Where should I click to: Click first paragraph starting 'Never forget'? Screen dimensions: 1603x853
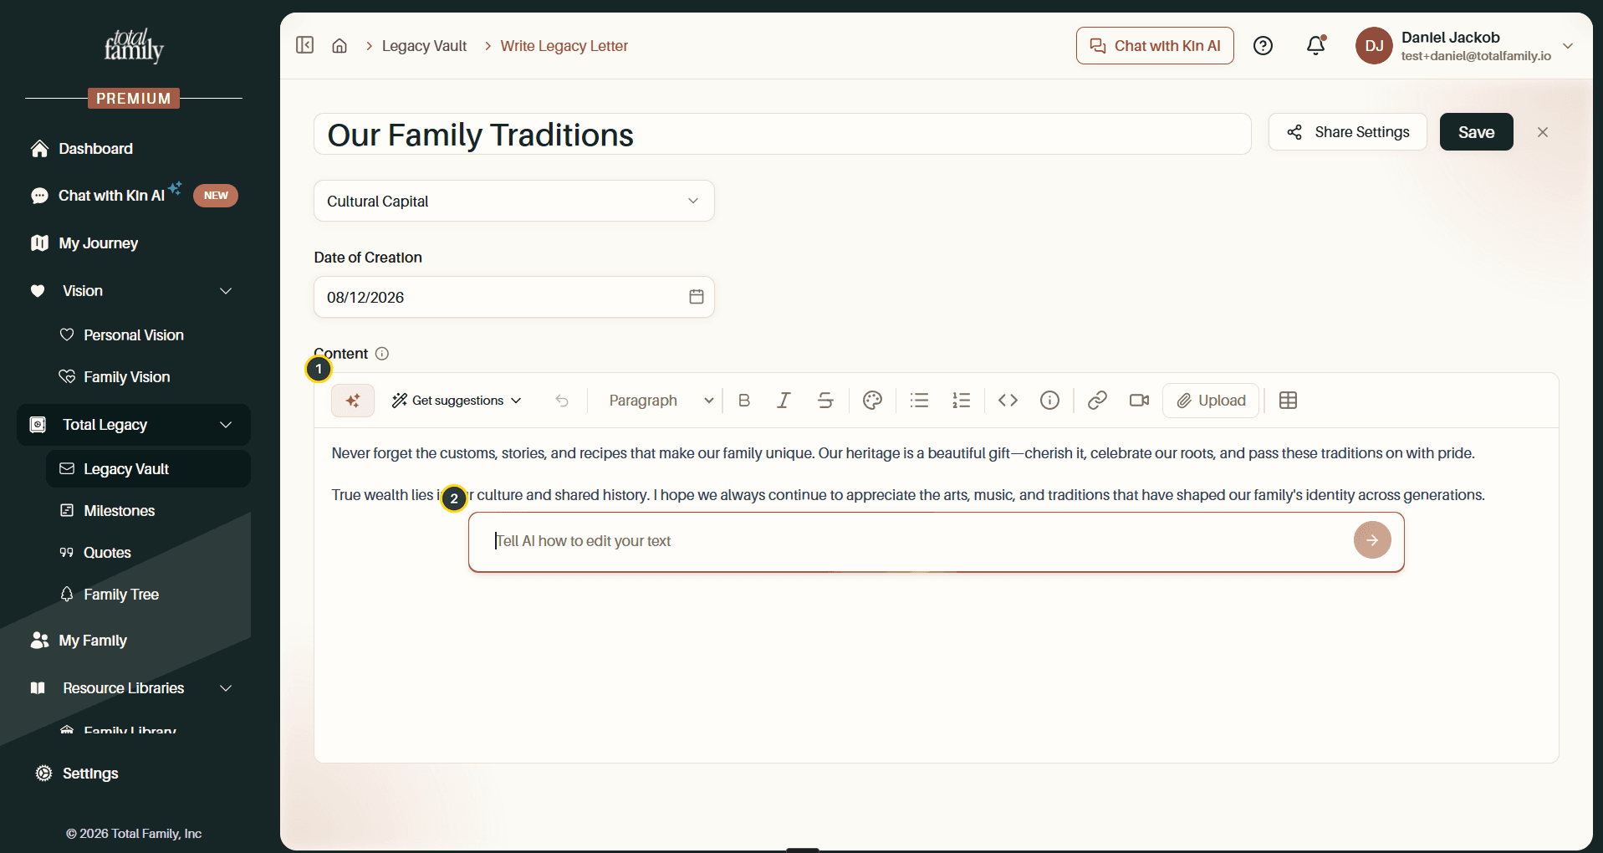coord(903,453)
